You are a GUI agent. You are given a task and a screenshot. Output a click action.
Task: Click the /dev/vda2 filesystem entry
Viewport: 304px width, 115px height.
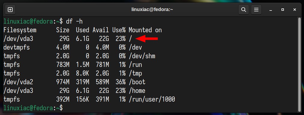[18, 82]
